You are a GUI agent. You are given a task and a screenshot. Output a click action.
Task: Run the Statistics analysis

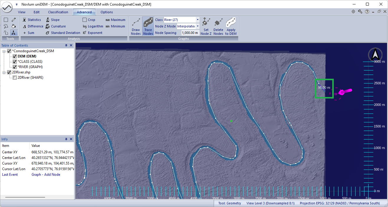tap(32, 20)
